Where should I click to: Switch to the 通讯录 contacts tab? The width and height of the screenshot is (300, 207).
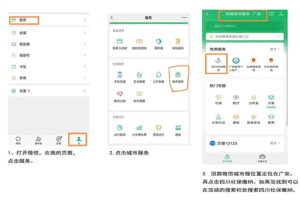(x=38, y=141)
